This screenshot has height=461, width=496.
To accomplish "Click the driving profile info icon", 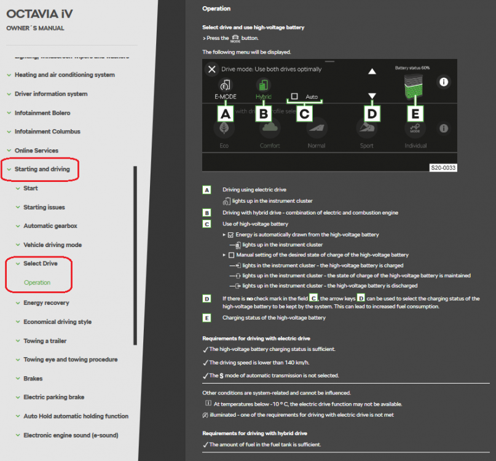I will click(444, 128).
